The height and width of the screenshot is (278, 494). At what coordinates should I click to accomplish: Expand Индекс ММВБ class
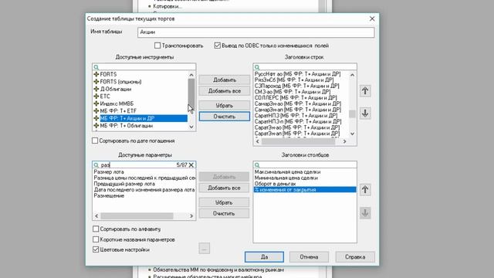click(x=96, y=103)
